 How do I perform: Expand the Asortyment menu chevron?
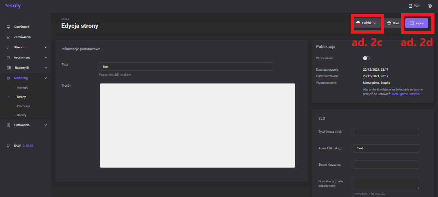pos(46,58)
